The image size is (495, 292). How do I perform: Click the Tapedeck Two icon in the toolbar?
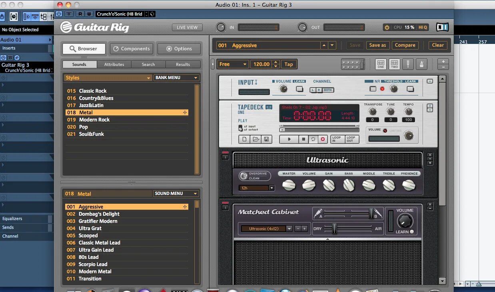point(395,64)
